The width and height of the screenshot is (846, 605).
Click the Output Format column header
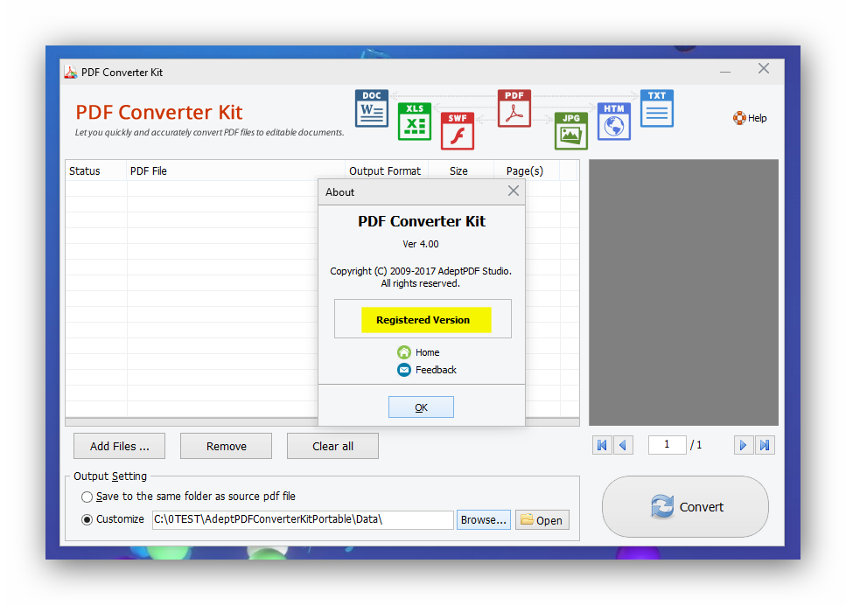pyautogui.click(x=387, y=171)
